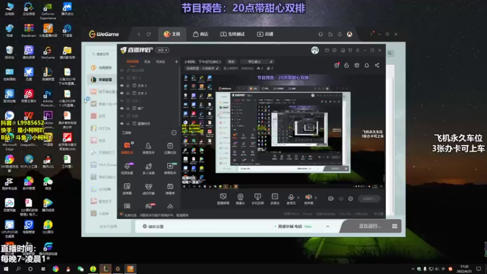Viewport: 487px width, 274px height.
Task: Add 摄像头 camera source
Action: click(240, 199)
